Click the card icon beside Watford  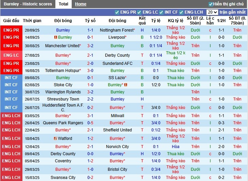click(x=55, y=139)
